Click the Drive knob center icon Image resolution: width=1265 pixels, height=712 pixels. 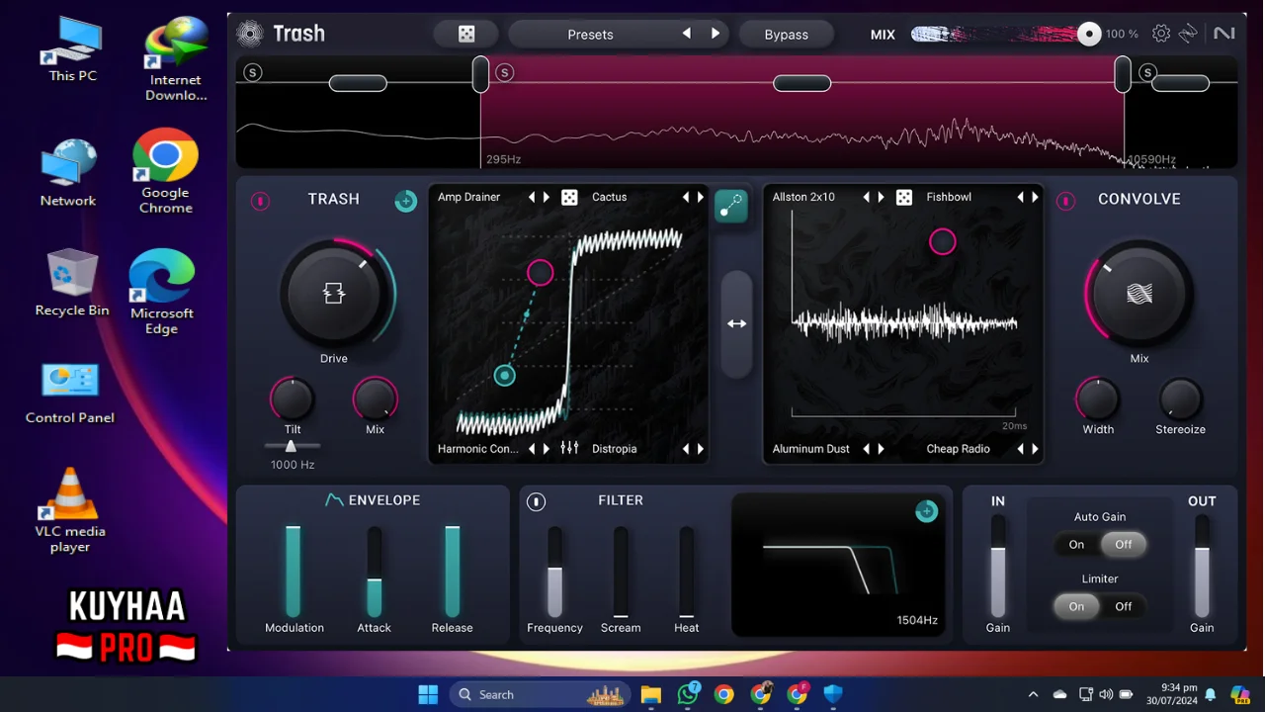[x=334, y=294]
